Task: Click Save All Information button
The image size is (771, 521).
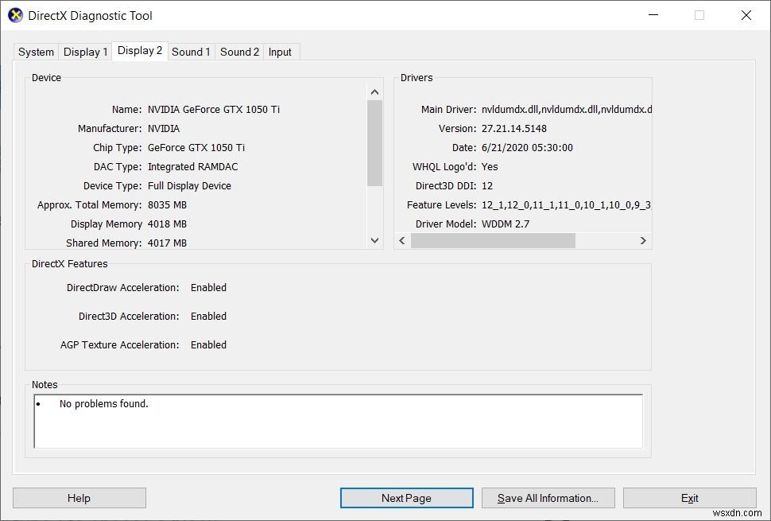Action: pos(548,497)
